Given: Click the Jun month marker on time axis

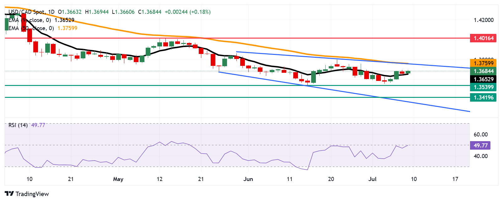Looking at the screenshot, I should (x=248, y=179).
